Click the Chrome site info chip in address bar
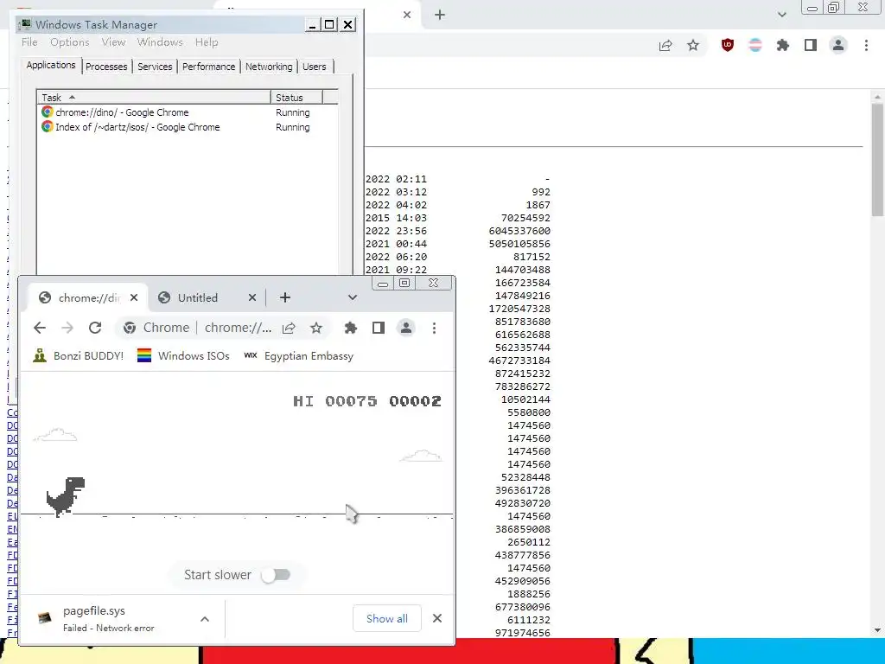The height and width of the screenshot is (664, 885). [x=156, y=328]
